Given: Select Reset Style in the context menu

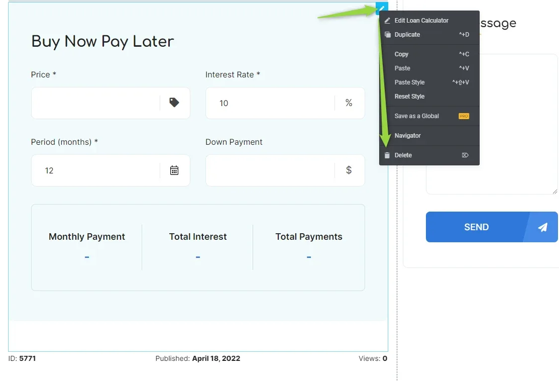Looking at the screenshot, I should [x=429, y=97].
